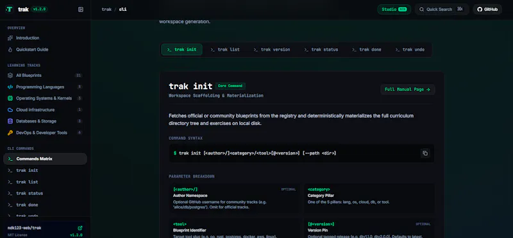The width and height of the screenshot is (513, 238).
Task: Click the Quickstart Guide flame icon
Action: [x=10, y=50]
